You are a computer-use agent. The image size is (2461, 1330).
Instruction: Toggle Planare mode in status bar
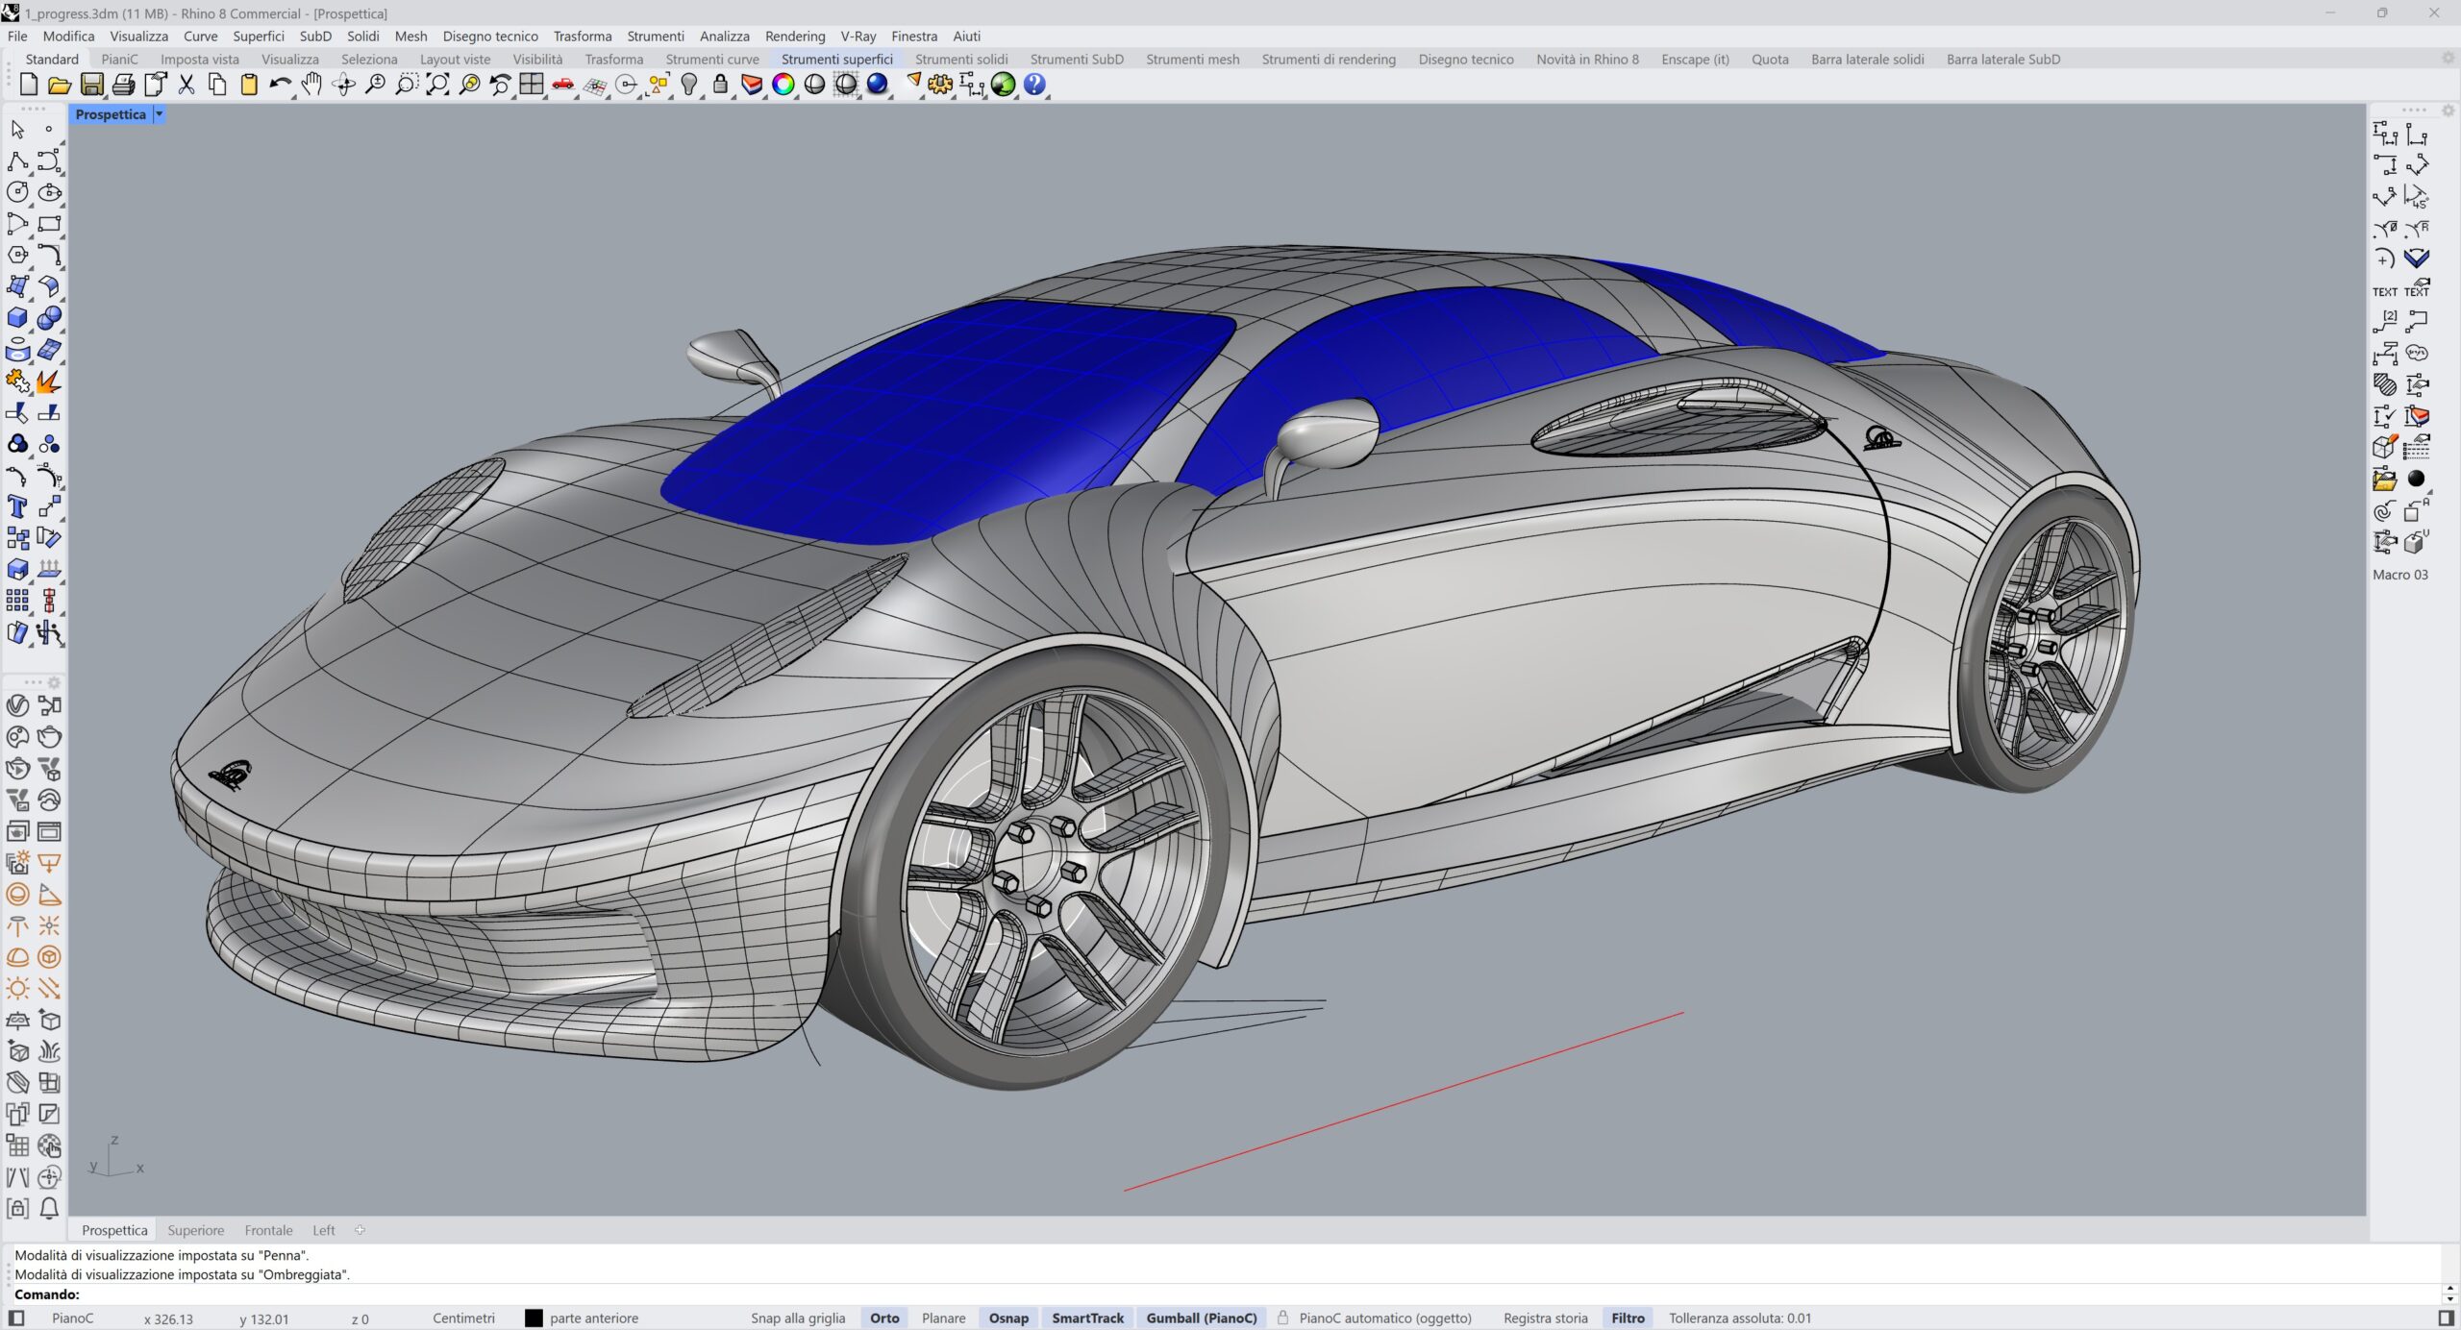[x=943, y=1318]
